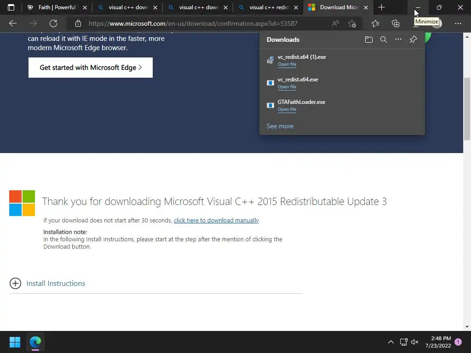The height and width of the screenshot is (353, 471).
Task: Refresh the current page
Action: click(53, 23)
